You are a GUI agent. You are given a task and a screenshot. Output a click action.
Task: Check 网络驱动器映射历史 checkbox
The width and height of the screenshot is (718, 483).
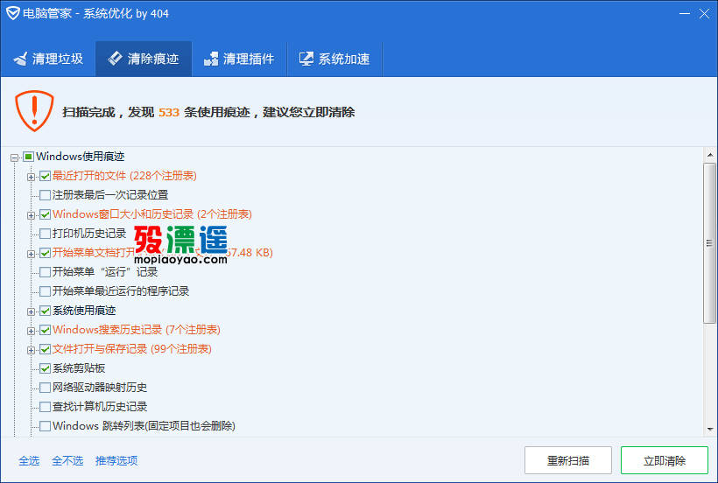pos(45,388)
